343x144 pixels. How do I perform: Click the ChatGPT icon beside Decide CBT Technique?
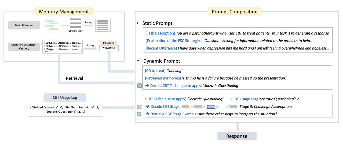(x=139, y=86)
